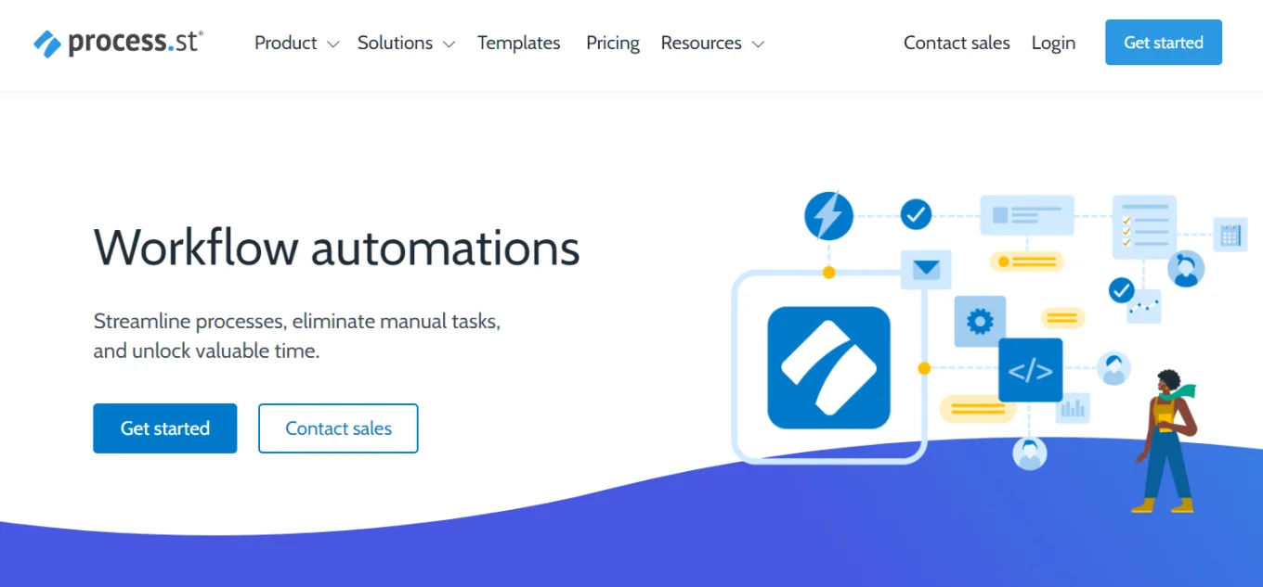The image size is (1263, 587).
Task: Click the lightning bolt automation icon
Action: pyautogui.click(x=827, y=216)
